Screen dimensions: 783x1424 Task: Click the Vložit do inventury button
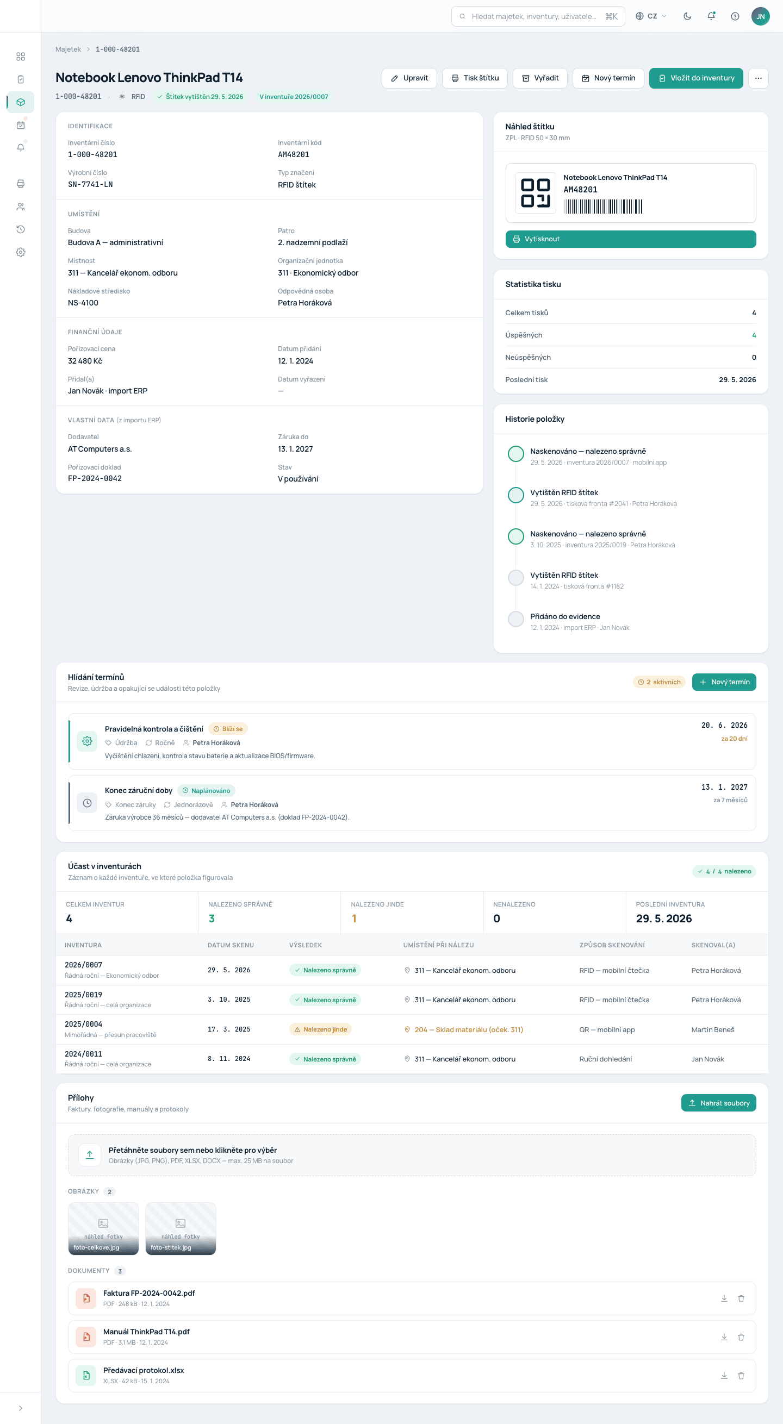(695, 78)
